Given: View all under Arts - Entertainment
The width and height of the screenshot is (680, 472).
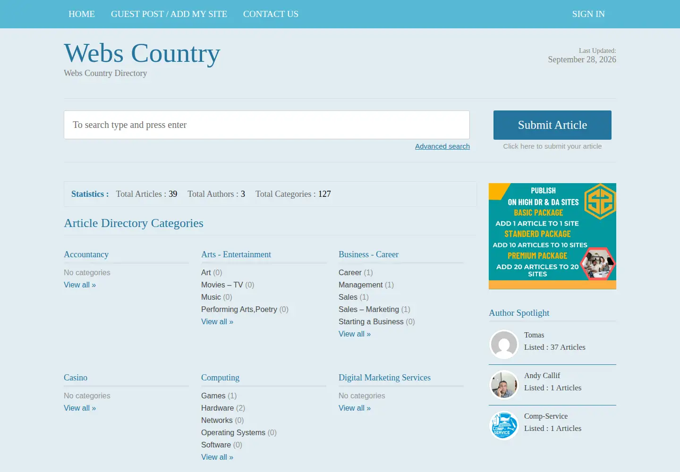Looking at the screenshot, I should coord(217,322).
